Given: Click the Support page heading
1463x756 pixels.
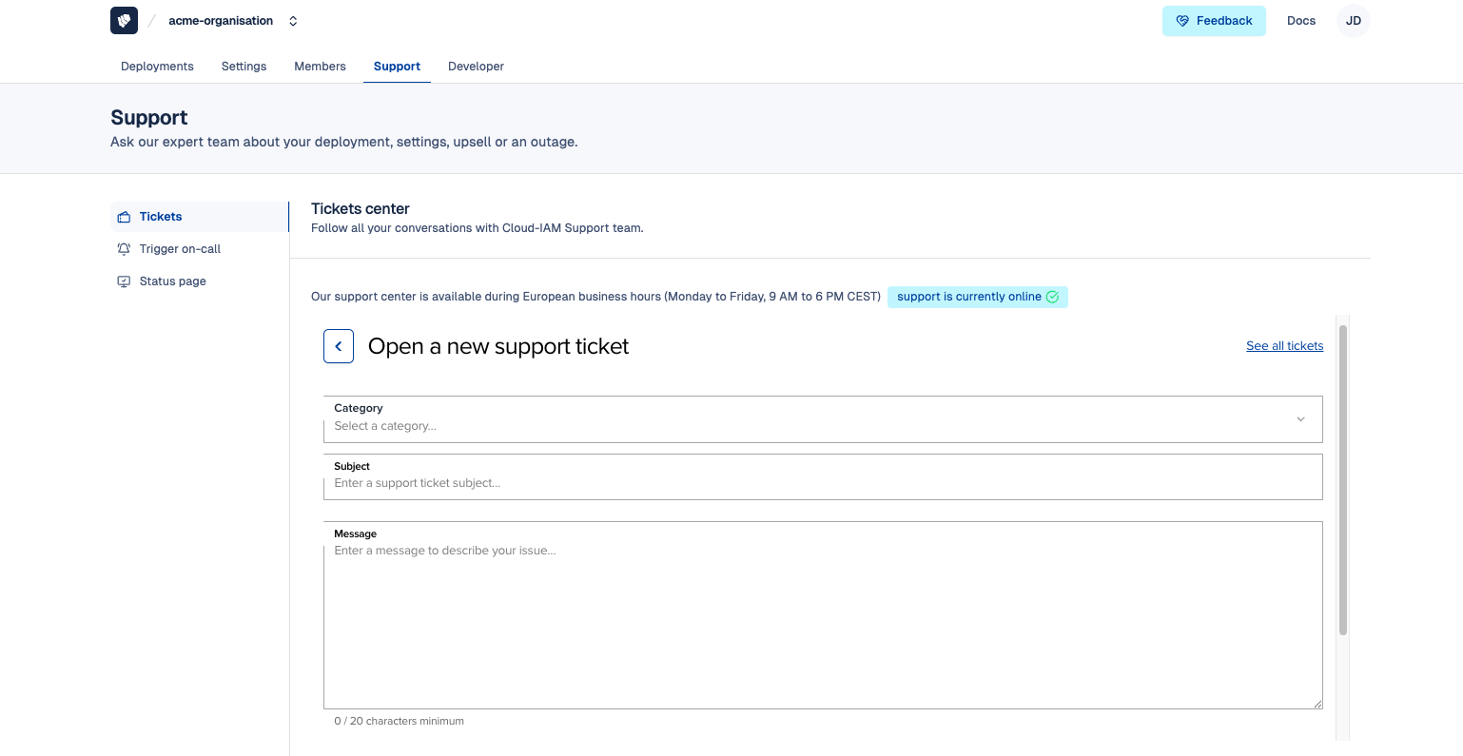Looking at the screenshot, I should [x=149, y=117].
